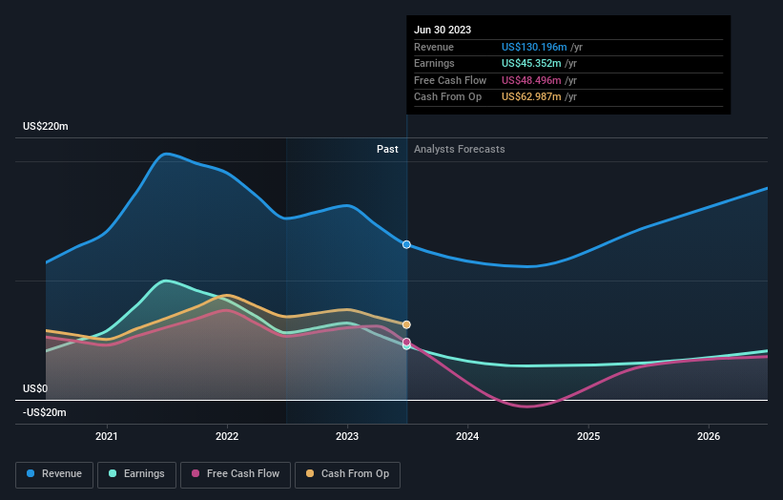The image size is (783, 500).
Task: Click the Cash From Op label in tooltip
Action: (447, 97)
